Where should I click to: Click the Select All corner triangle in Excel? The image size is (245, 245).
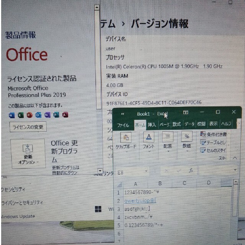(120, 185)
